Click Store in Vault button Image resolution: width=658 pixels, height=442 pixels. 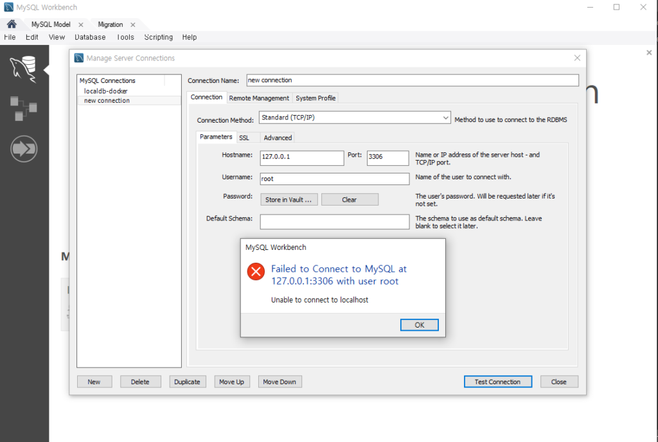(x=289, y=200)
